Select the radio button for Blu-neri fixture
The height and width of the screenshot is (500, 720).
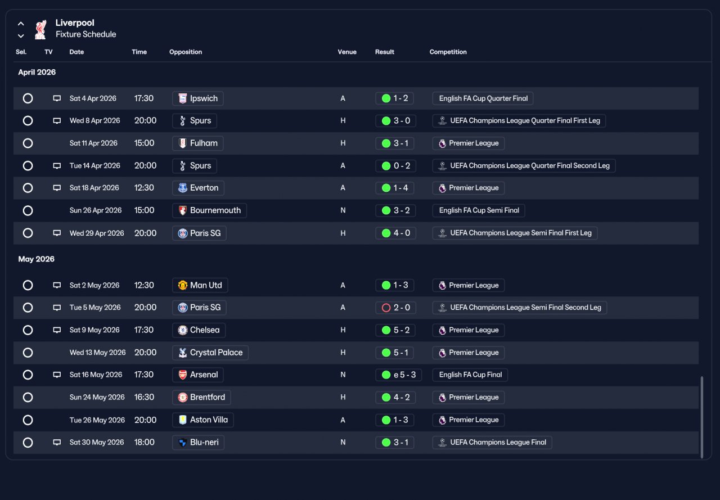point(28,443)
